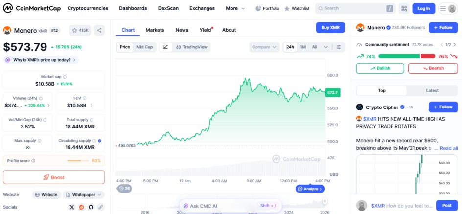Click the history clock 26 badge

point(125,189)
